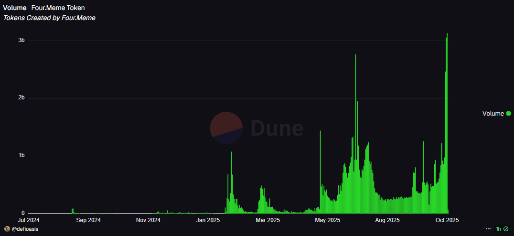Image resolution: width=514 pixels, height=236 pixels.
Task: Click the Jul 2024 x-axis label
Action: coord(29,220)
